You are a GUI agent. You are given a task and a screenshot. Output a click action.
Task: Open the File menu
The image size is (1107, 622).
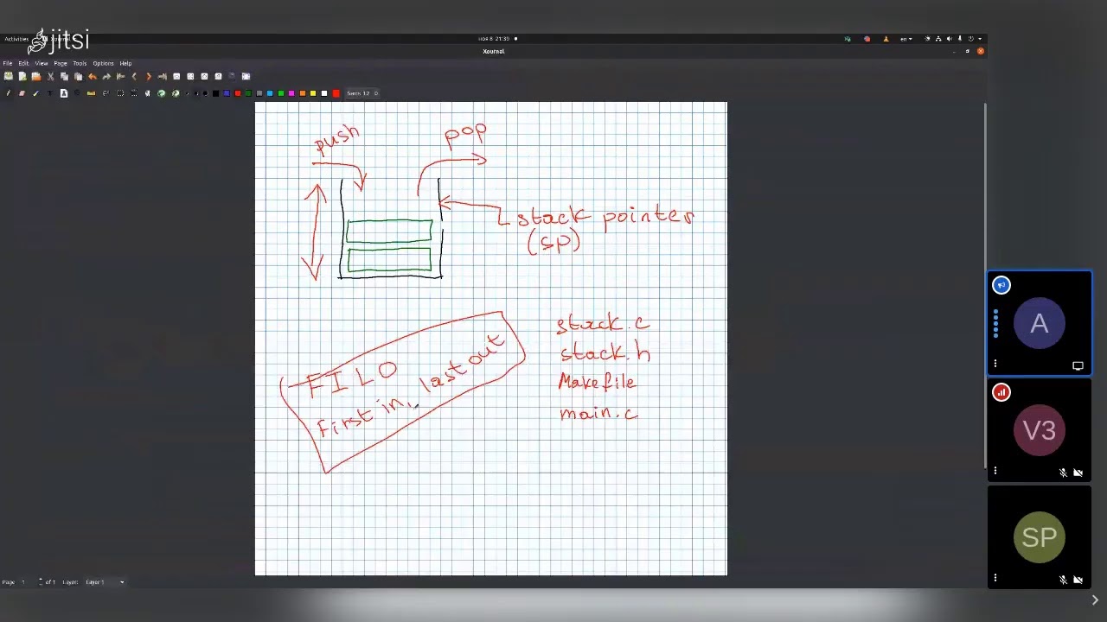[x=8, y=63]
